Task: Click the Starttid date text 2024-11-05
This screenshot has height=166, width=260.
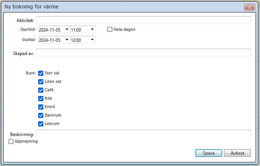Action: pyautogui.click(x=51, y=30)
